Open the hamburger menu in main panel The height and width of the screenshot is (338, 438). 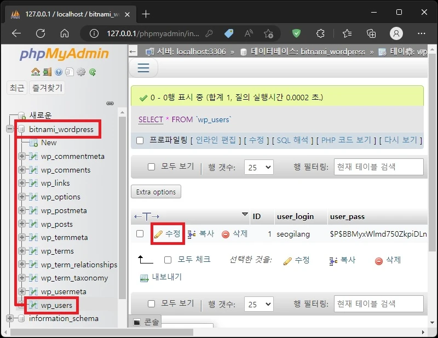pyautogui.click(x=143, y=68)
